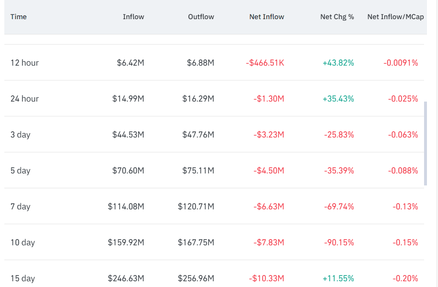This screenshot has width=438, height=287.
Task: Select the 12 hour row label
Action: point(24,63)
